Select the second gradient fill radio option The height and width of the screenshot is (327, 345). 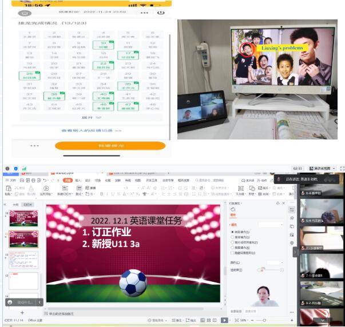click(232, 237)
